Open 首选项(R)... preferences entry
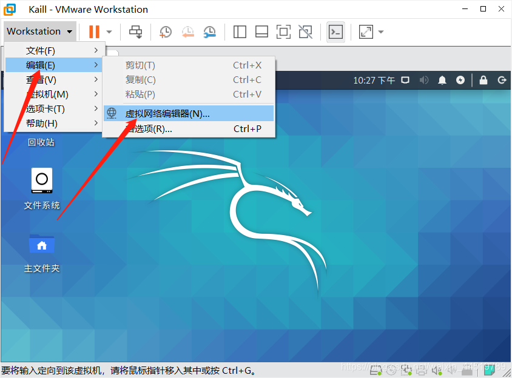Viewport: 512px width, 378px height. (x=189, y=129)
